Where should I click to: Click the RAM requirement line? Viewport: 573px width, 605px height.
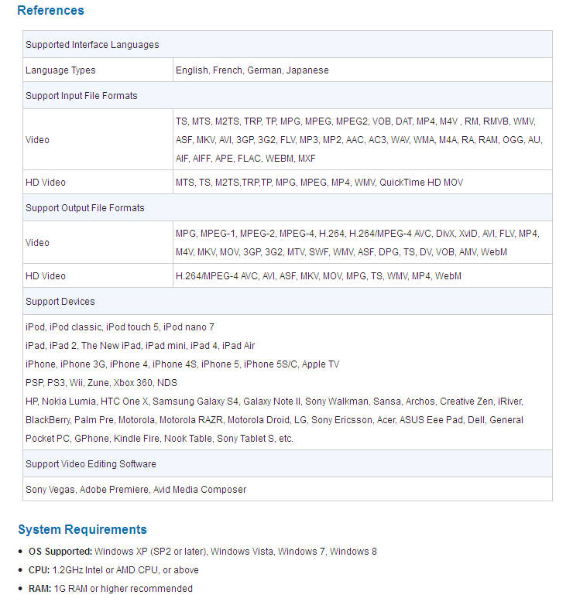click(x=111, y=589)
